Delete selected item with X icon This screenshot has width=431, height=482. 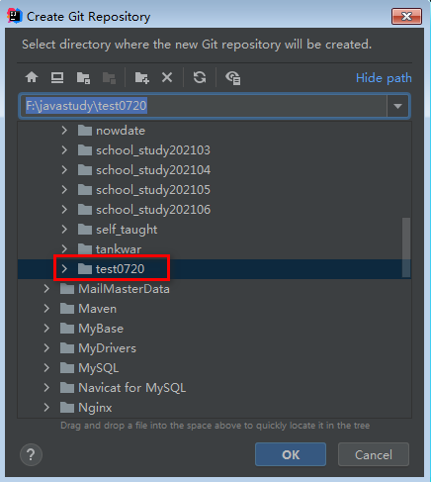167,77
